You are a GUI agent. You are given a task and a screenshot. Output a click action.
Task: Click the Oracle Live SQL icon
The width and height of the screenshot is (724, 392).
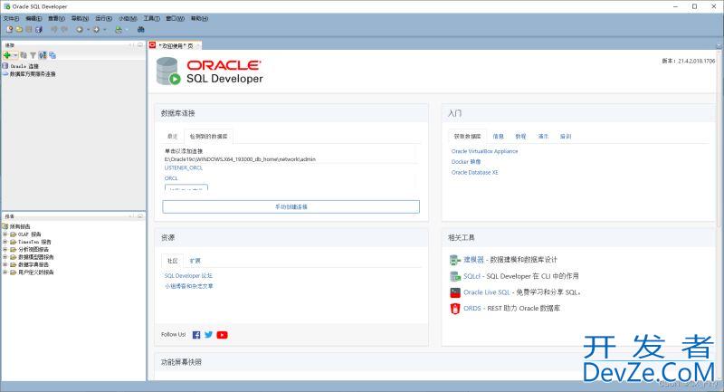(455, 292)
